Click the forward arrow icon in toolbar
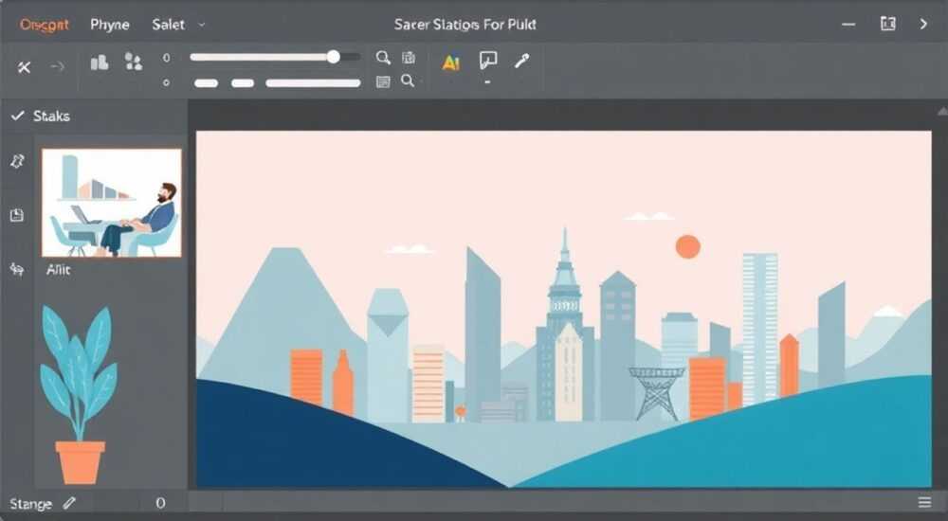948x521 pixels. pos(57,66)
